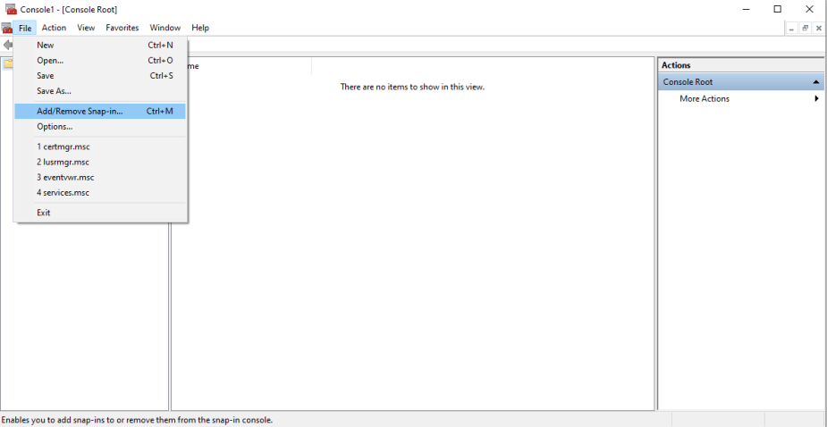Click Save in the File menu
This screenshot has height=427, width=827.
click(x=100, y=76)
